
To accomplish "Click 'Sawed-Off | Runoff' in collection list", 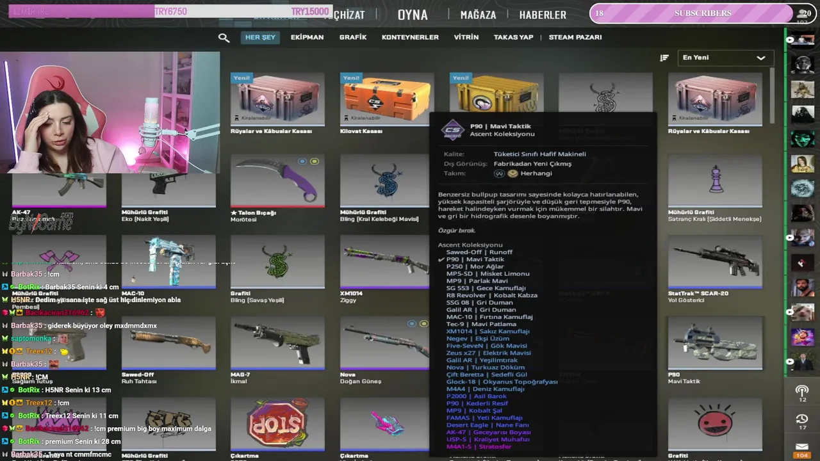I will pos(479,252).
